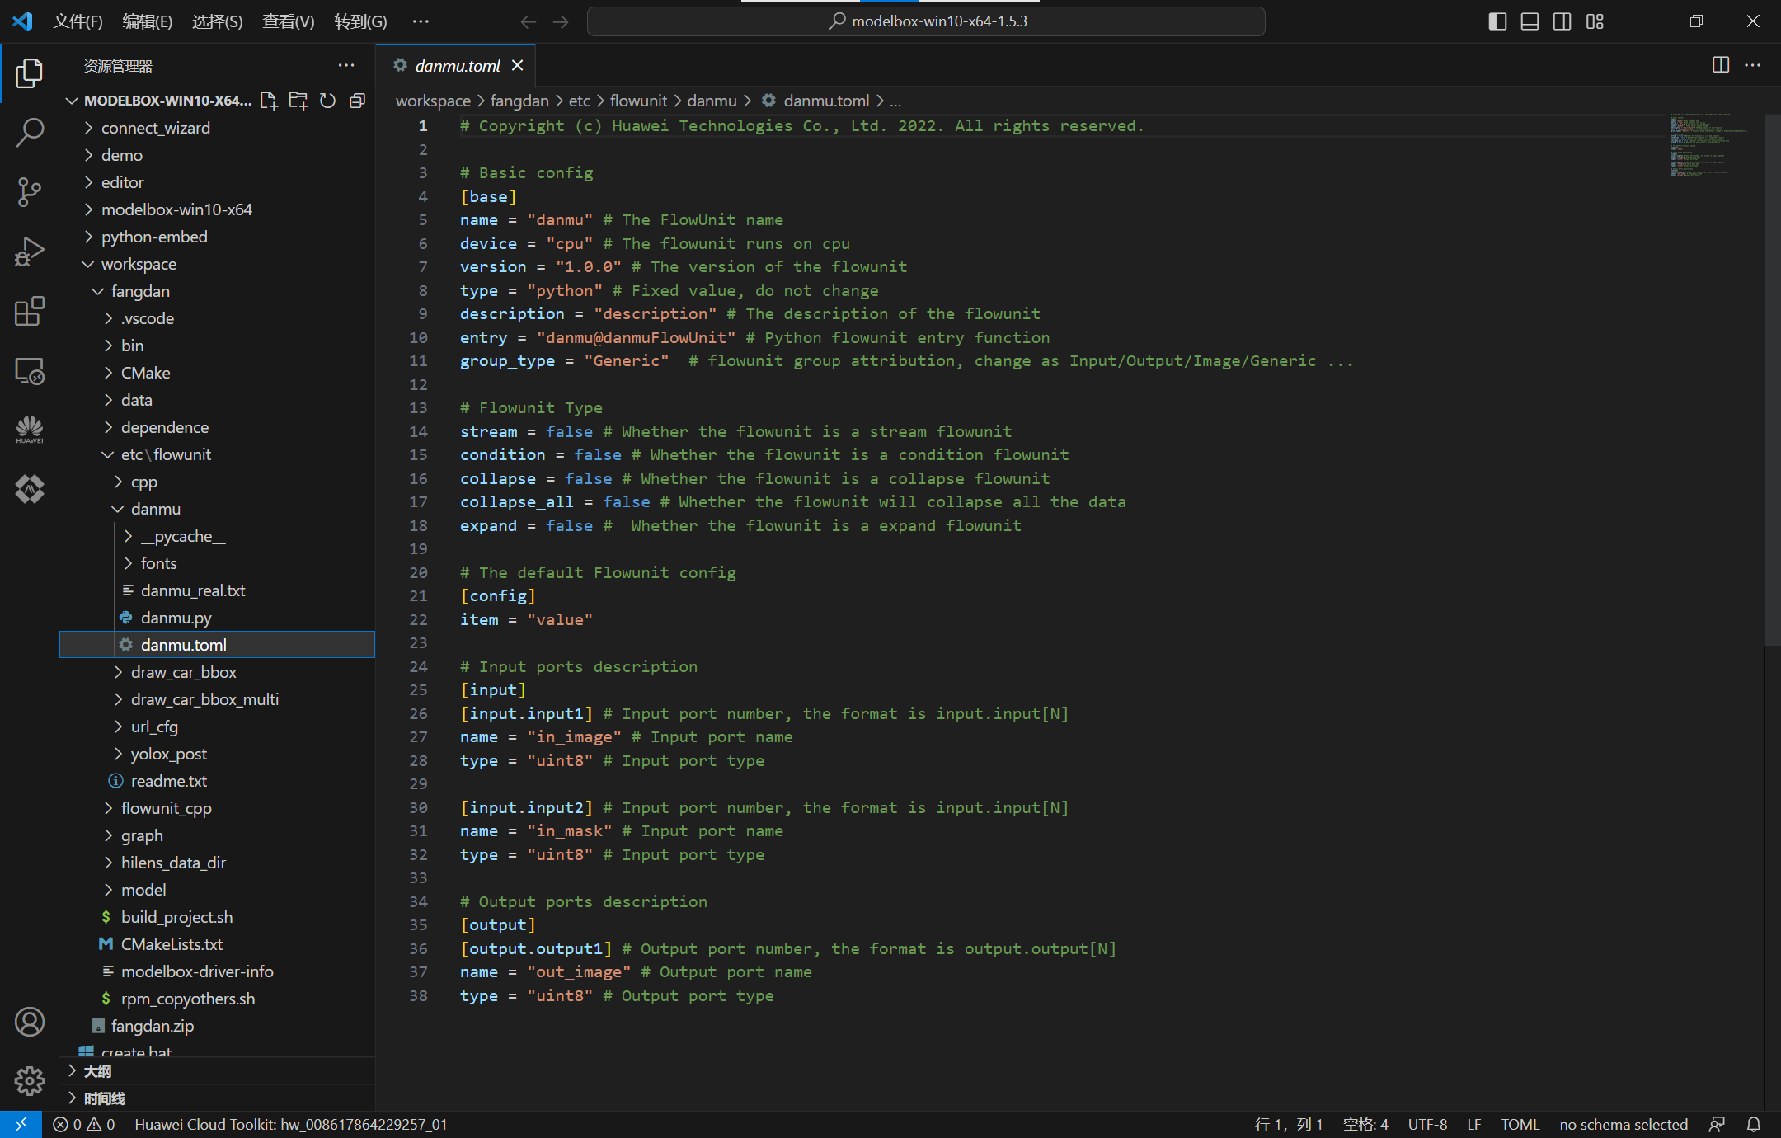The width and height of the screenshot is (1781, 1138).
Task: Refresh the explorer file tree
Action: [327, 101]
